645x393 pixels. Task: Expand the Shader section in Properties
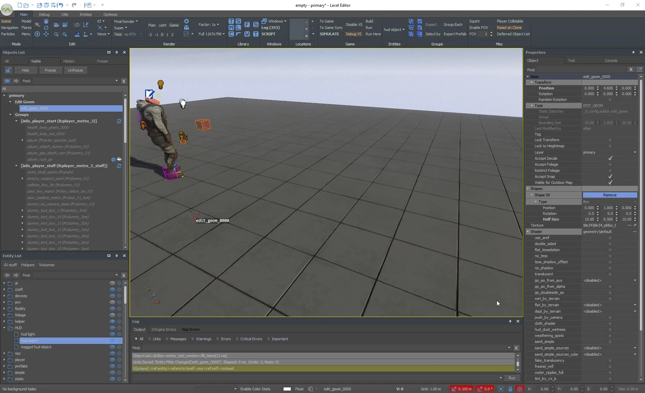(527, 231)
